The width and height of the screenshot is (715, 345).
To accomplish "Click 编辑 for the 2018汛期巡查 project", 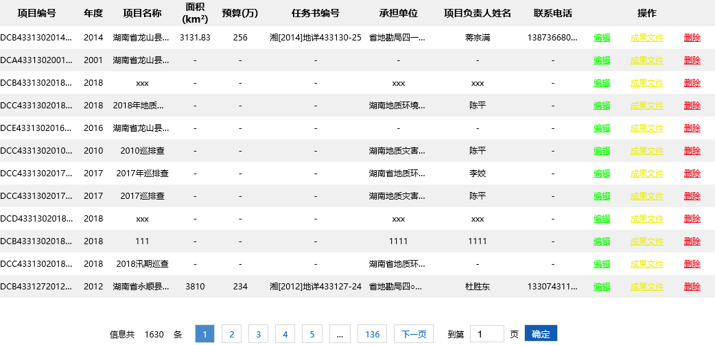I will coord(602,264).
